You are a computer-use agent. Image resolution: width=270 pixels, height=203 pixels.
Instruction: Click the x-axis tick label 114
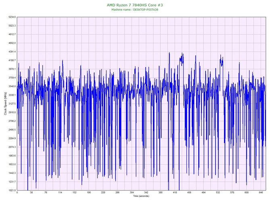pyautogui.click(x=60, y=193)
